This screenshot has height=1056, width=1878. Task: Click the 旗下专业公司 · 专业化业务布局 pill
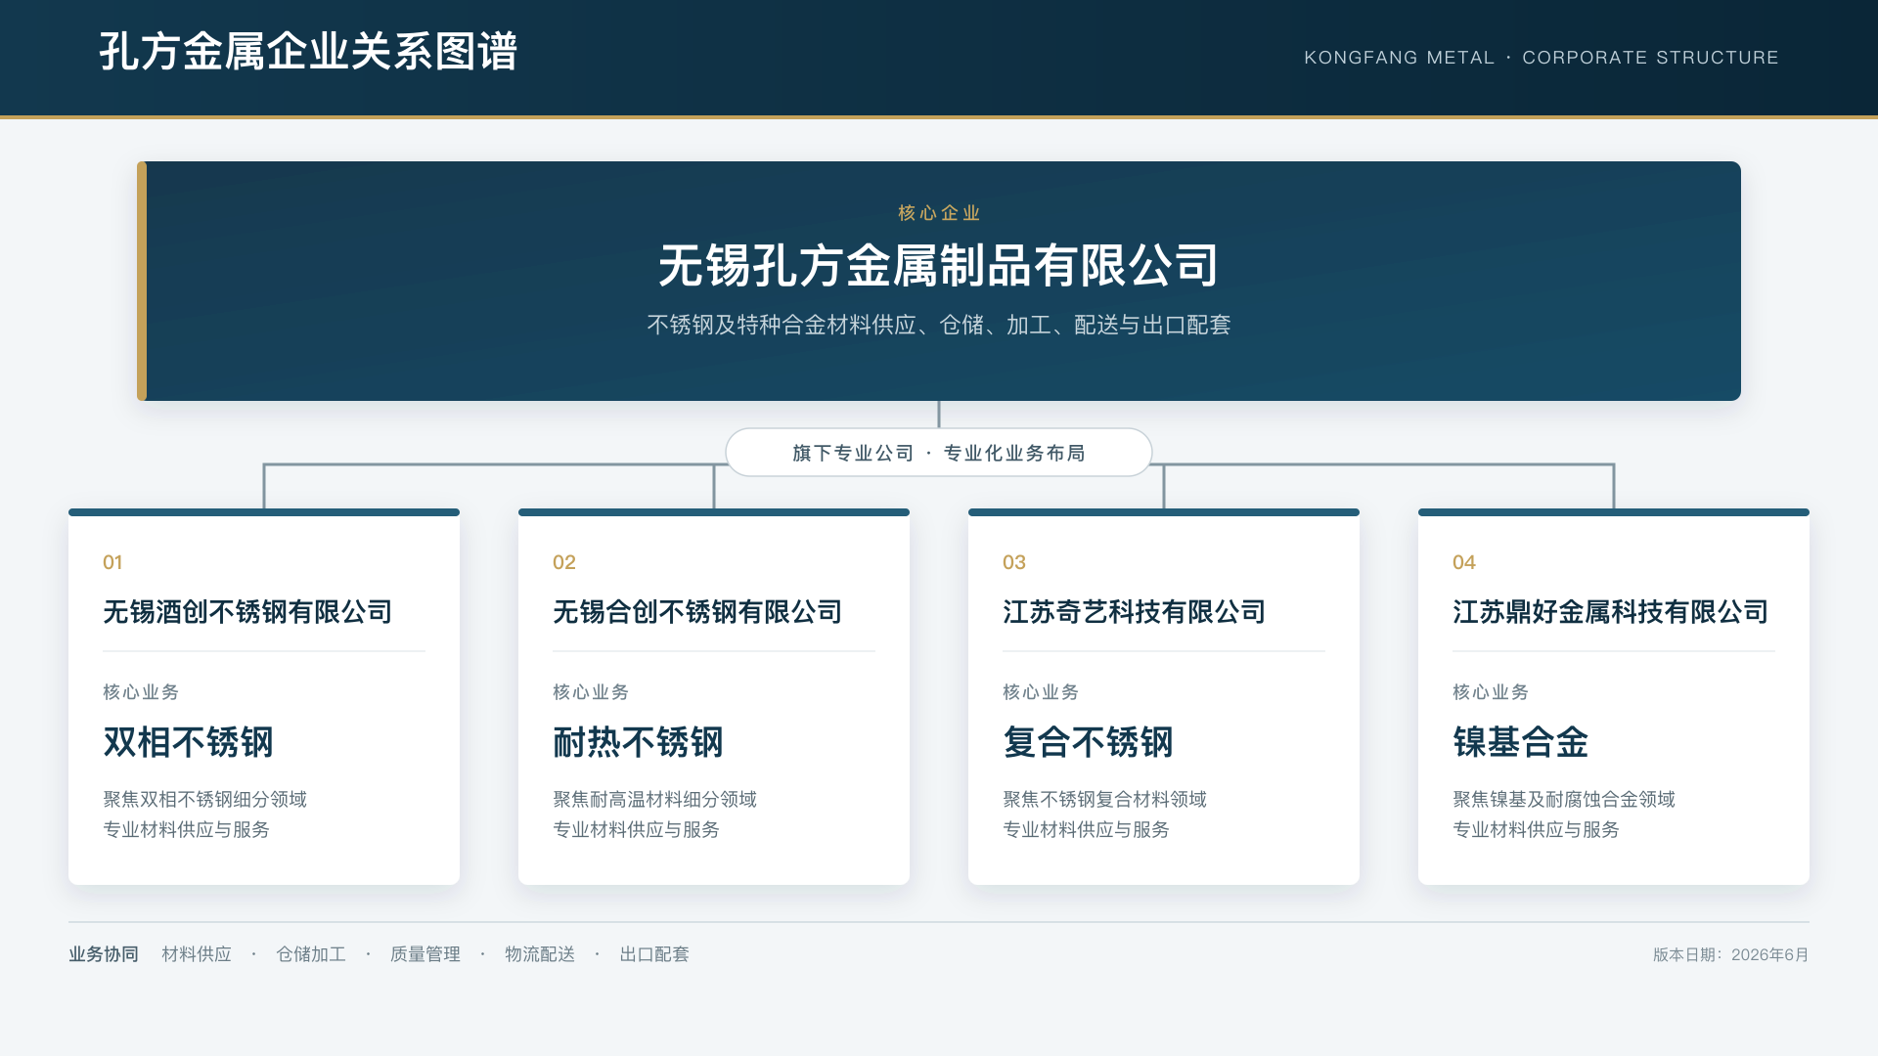click(x=939, y=453)
